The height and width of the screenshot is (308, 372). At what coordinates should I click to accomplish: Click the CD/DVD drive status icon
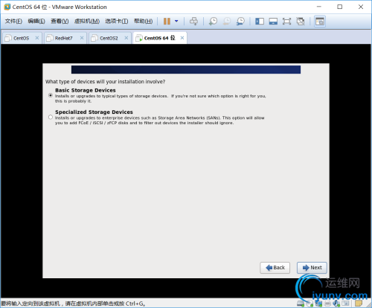[x=310, y=304]
